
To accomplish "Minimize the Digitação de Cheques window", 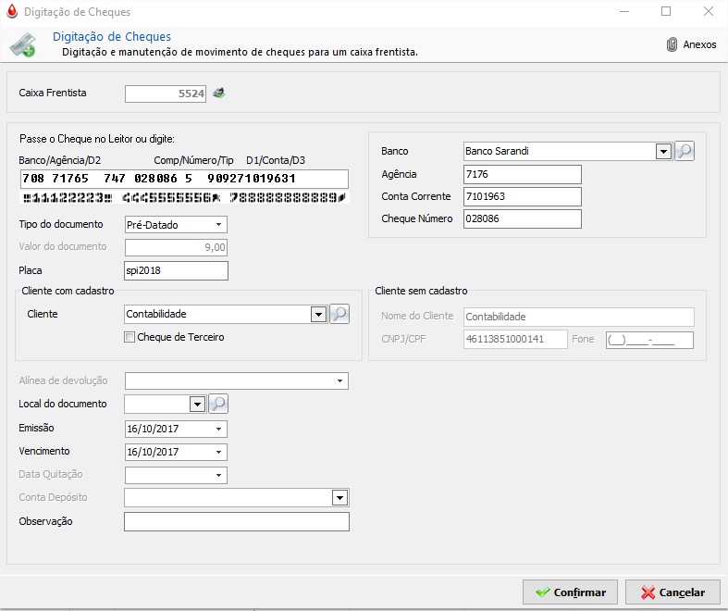I will pos(624,12).
